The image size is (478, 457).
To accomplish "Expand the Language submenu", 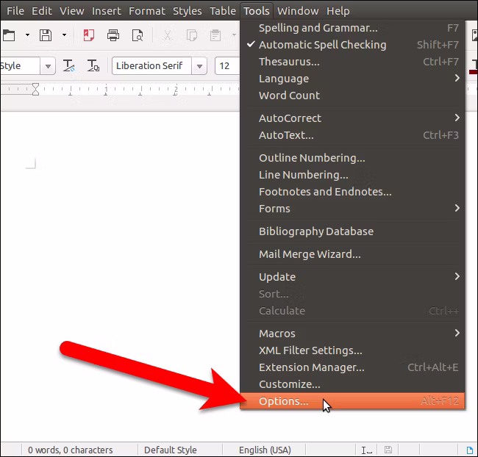I will pyautogui.click(x=352, y=79).
